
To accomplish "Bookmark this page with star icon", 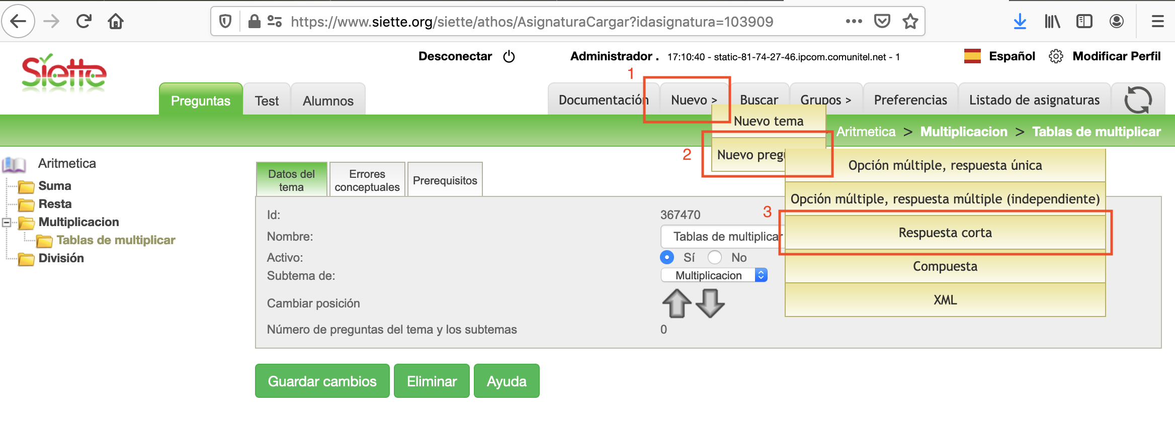I will [910, 22].
